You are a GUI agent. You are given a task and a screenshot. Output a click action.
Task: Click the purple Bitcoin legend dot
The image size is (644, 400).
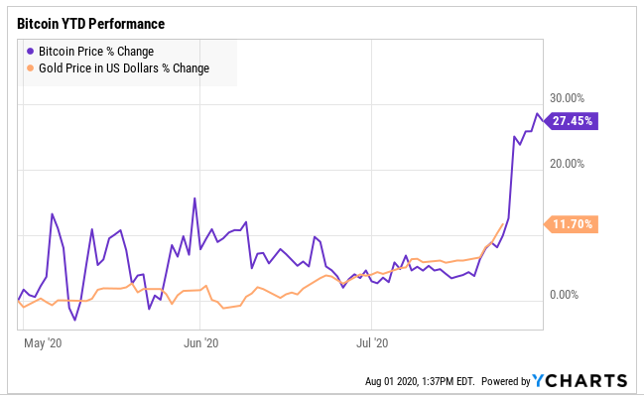click(31, 51)
